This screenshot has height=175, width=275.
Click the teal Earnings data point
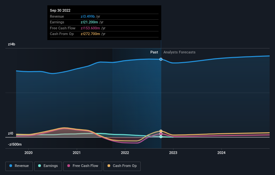(x=161, y=137)
